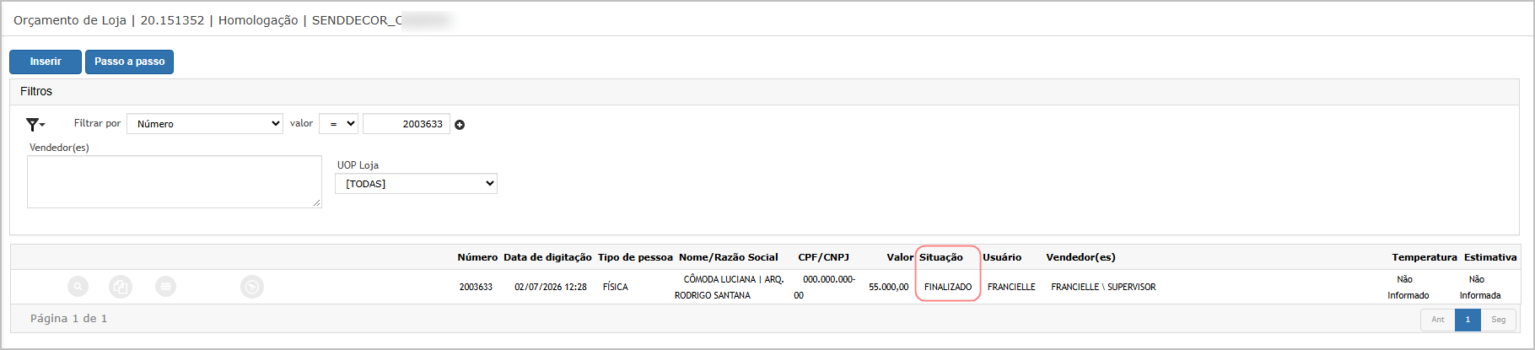Image resolution: width=1535 pixels, height=350 pixels.
Task: Click the FRANCIELLE user cell
Action: [1011, 287]
